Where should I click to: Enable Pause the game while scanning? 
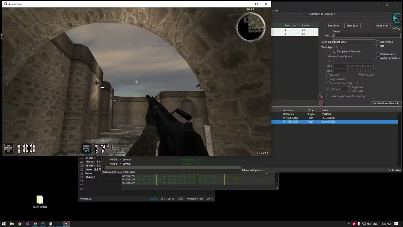(x=328, y=96)
